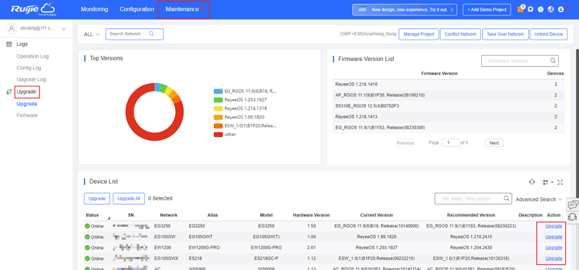Open the Configuration menu
The image size is (579, 270).
pos(137,9)
